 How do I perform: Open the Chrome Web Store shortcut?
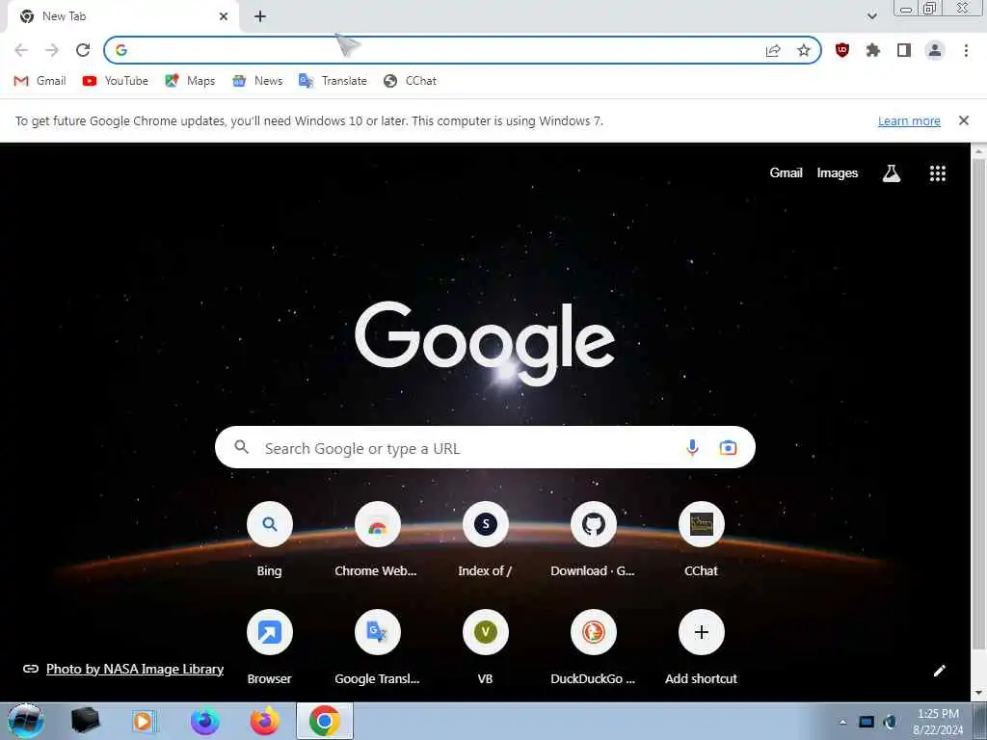pyautogui.click(x=377, y=540)
